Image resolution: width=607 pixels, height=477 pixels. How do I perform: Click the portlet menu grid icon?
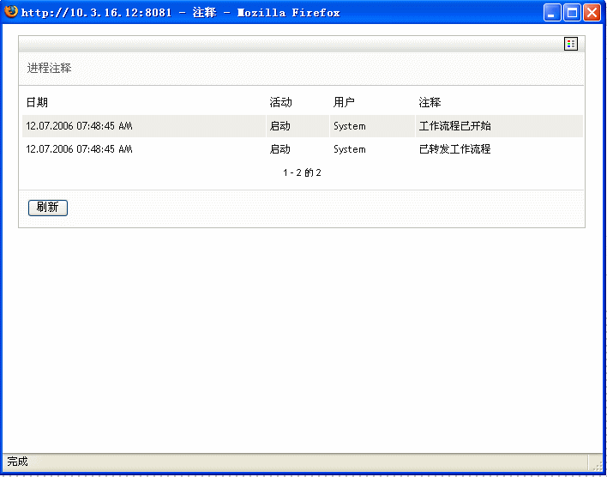point(571,44)
